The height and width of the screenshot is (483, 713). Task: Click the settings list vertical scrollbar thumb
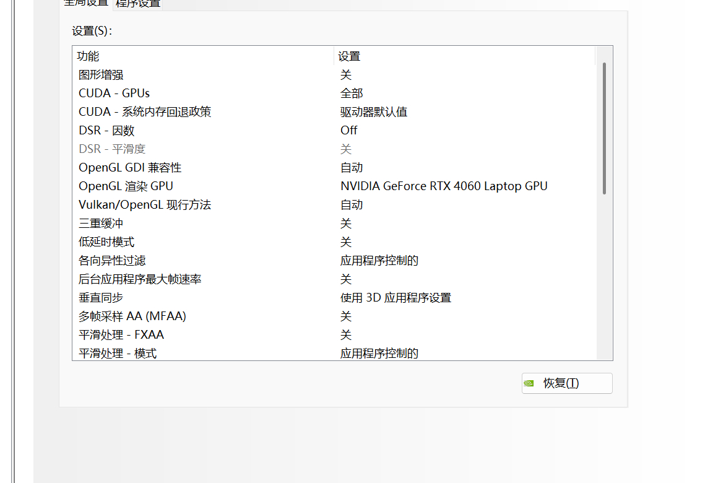[x=604, y=128]
